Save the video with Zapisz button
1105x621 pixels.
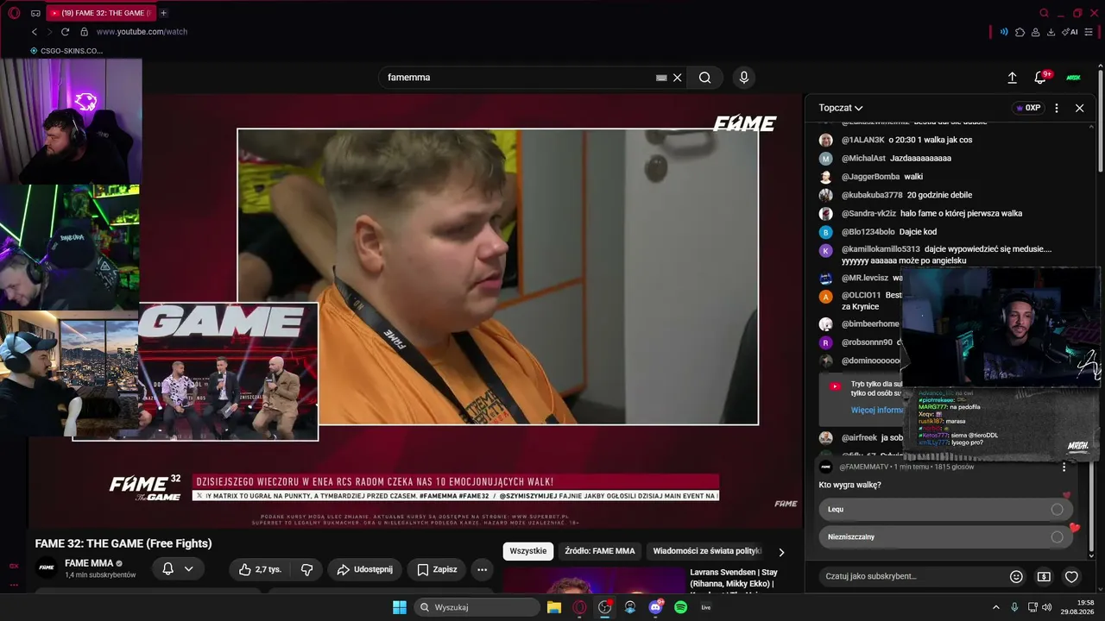[437, 569]
